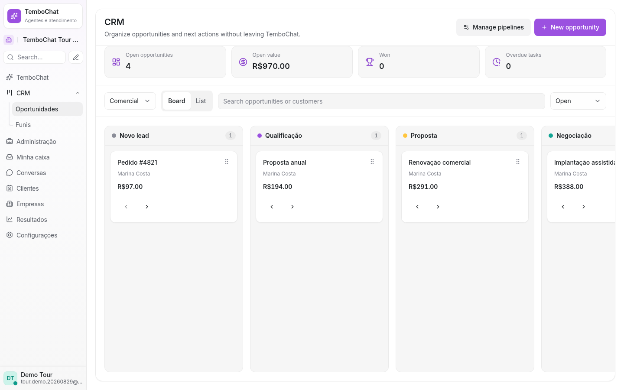Click the workspace building icon
Image resolution: width=624 pixels, height=390 pixels.
point(9,40)
